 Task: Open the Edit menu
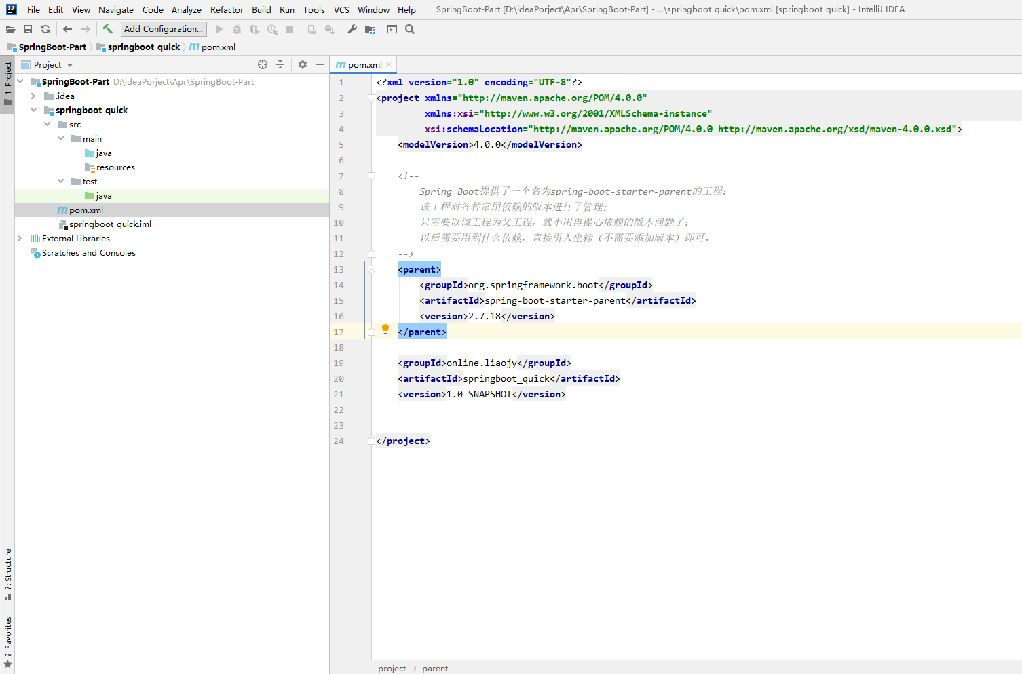point(56,9)
